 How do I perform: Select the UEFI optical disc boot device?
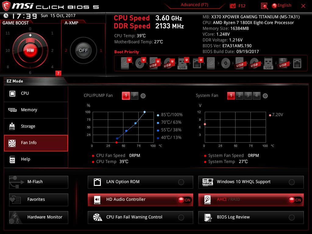click(x=140, y=63)
